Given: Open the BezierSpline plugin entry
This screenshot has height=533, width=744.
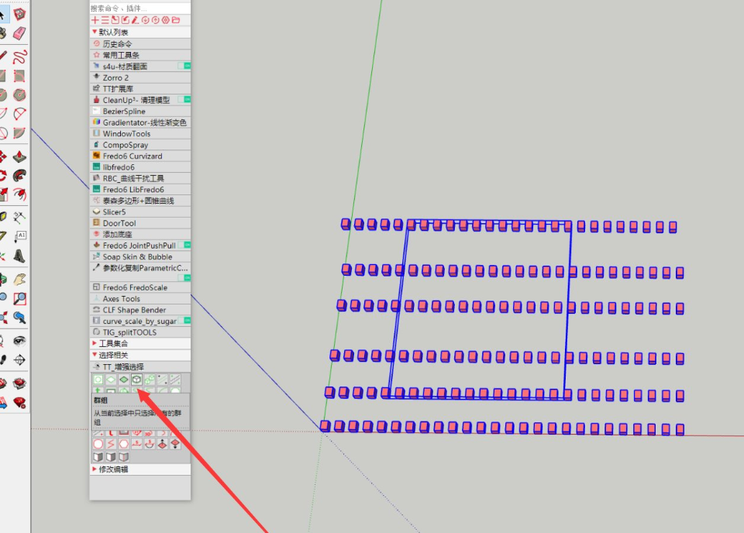Looking at the screenshot, I should click(140, 111).
